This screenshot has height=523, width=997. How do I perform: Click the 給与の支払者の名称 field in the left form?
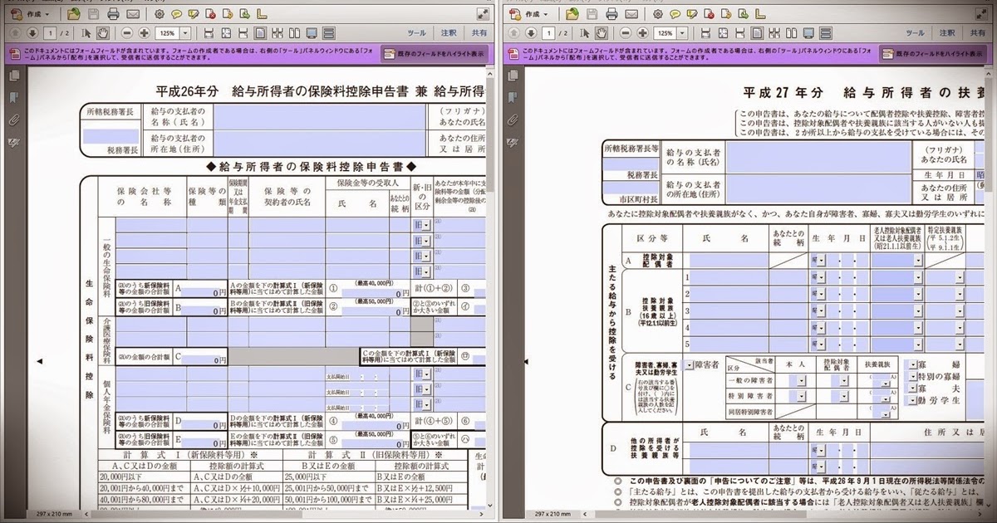coord(318,115)
